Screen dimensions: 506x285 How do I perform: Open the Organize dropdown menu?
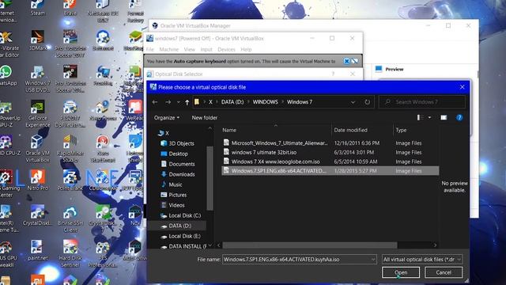click(x=167, y=118)
